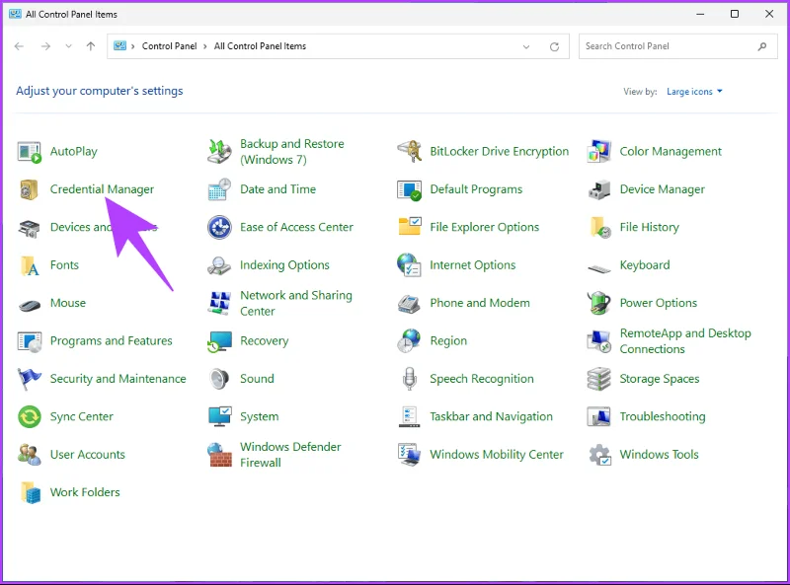Click the Device Manager icon
Image resolution: width=790 pixels, height=585 pixels.
(x=599, y=189)
